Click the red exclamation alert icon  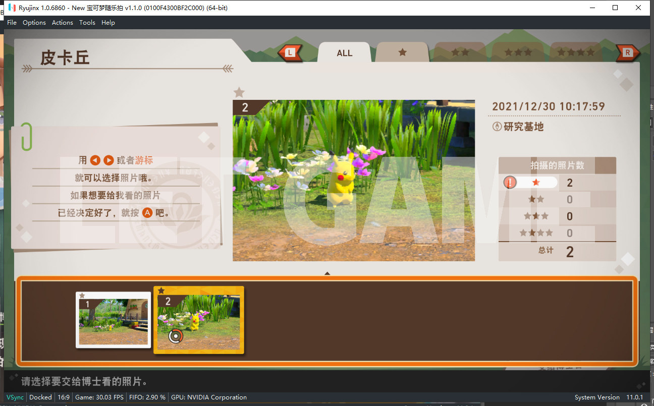coord(510,183)
